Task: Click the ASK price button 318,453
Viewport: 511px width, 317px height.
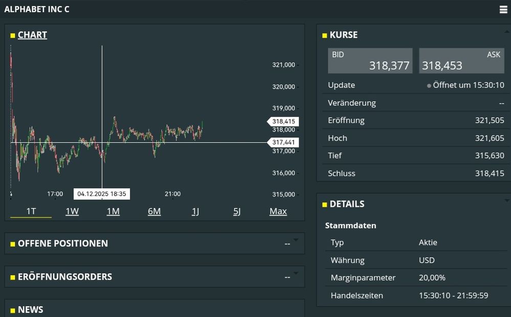Action: (461, 61)
